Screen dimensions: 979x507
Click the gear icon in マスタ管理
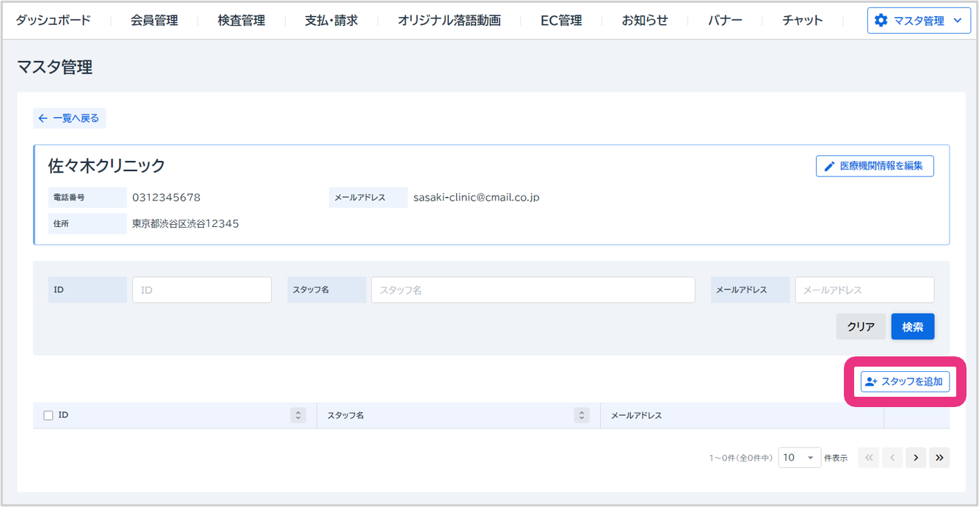tap(881, 21)
